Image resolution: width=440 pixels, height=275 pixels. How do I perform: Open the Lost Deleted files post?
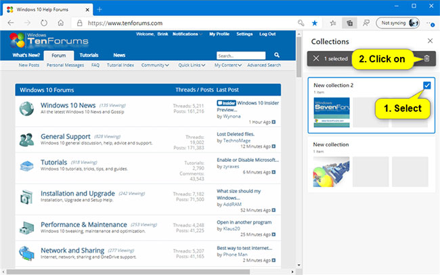pos(236,134)
